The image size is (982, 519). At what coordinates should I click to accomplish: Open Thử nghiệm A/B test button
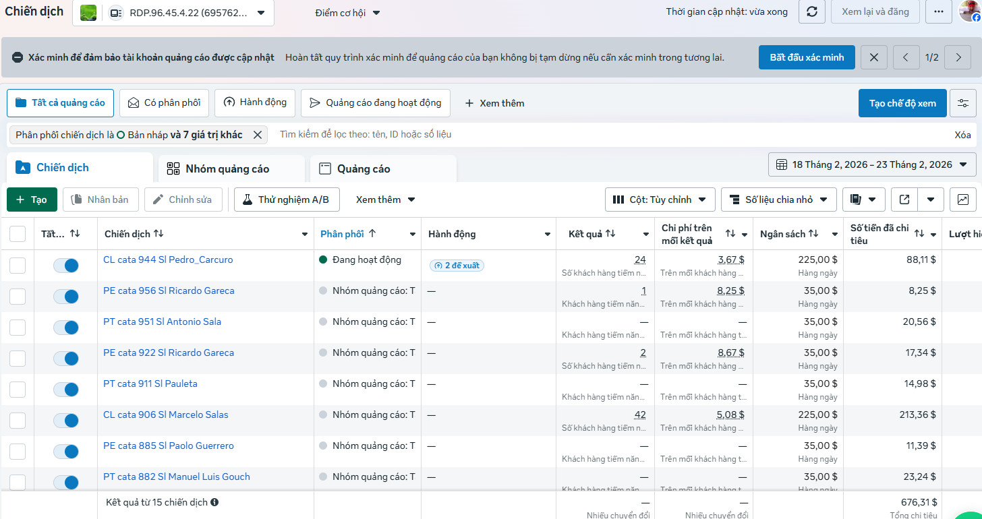pyautogui.click(x=287, y=200)
